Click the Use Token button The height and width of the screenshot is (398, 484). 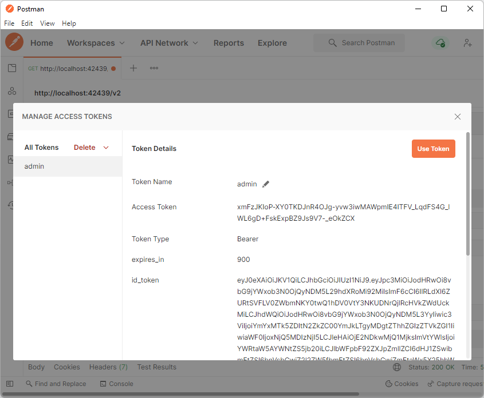(x=433, y=149)
